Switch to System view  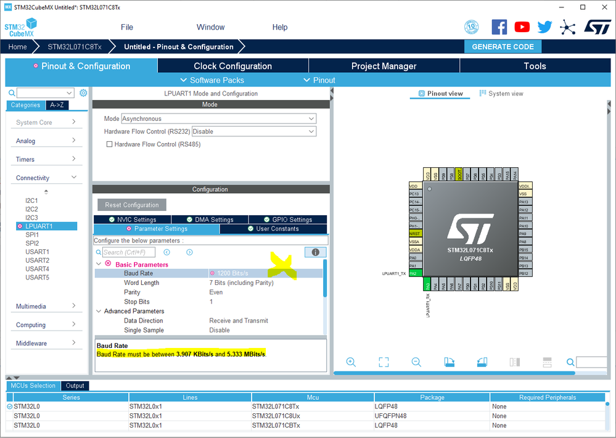point(501,94)
